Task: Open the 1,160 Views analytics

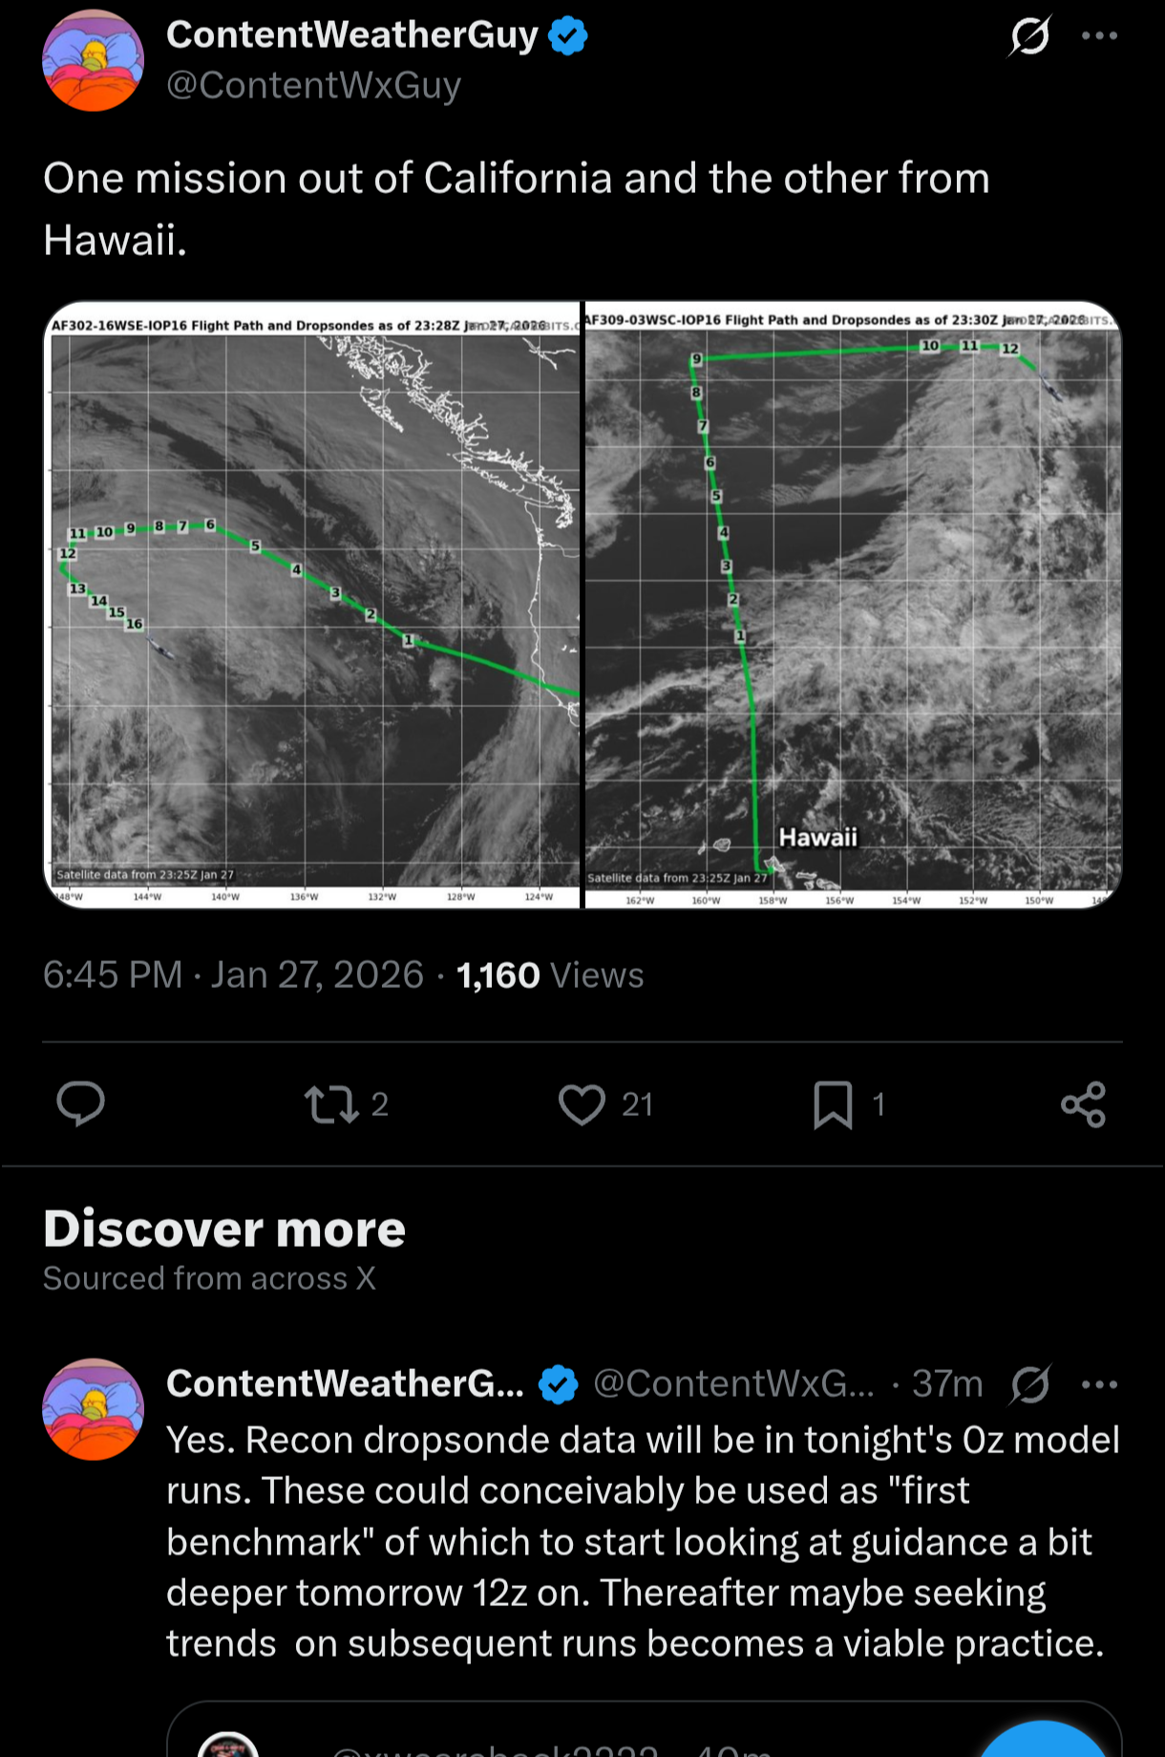Action: pos(550,975)
